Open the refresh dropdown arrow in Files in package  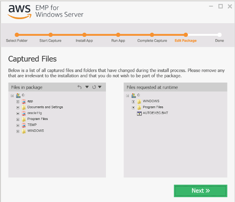point(100,87)
